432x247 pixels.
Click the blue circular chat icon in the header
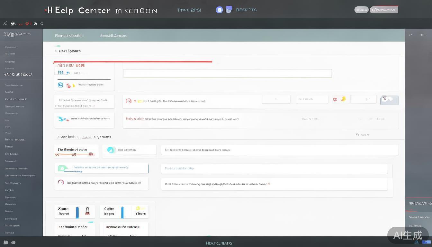tap(220, 10)
